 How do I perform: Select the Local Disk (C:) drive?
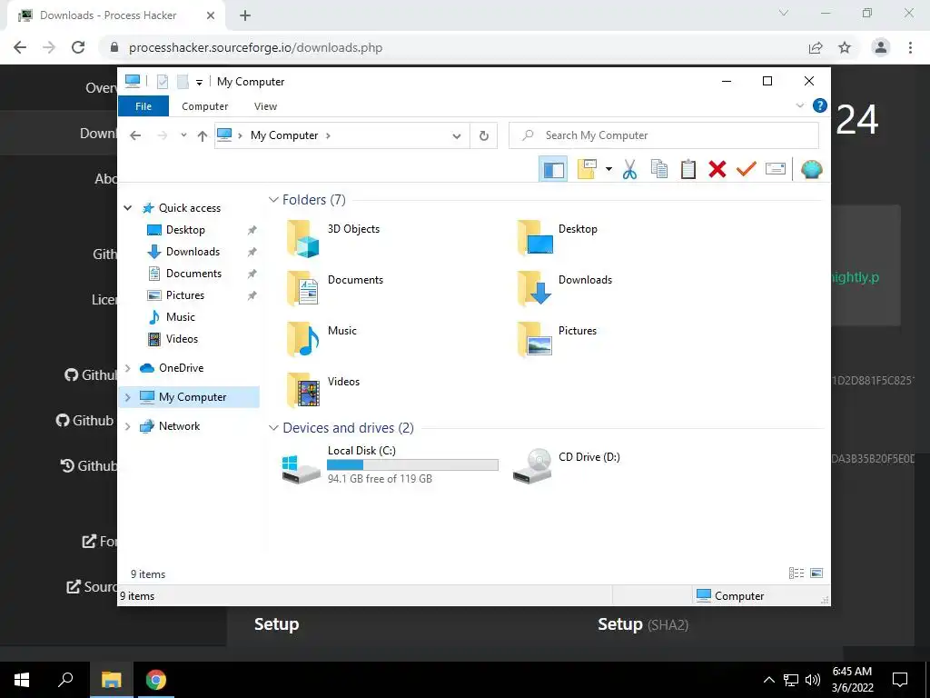coord(389,464)
